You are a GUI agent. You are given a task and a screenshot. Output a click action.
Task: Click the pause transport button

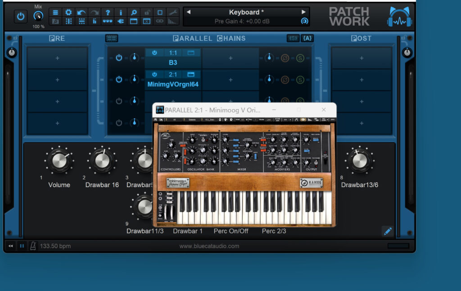[x=22, y=246]
